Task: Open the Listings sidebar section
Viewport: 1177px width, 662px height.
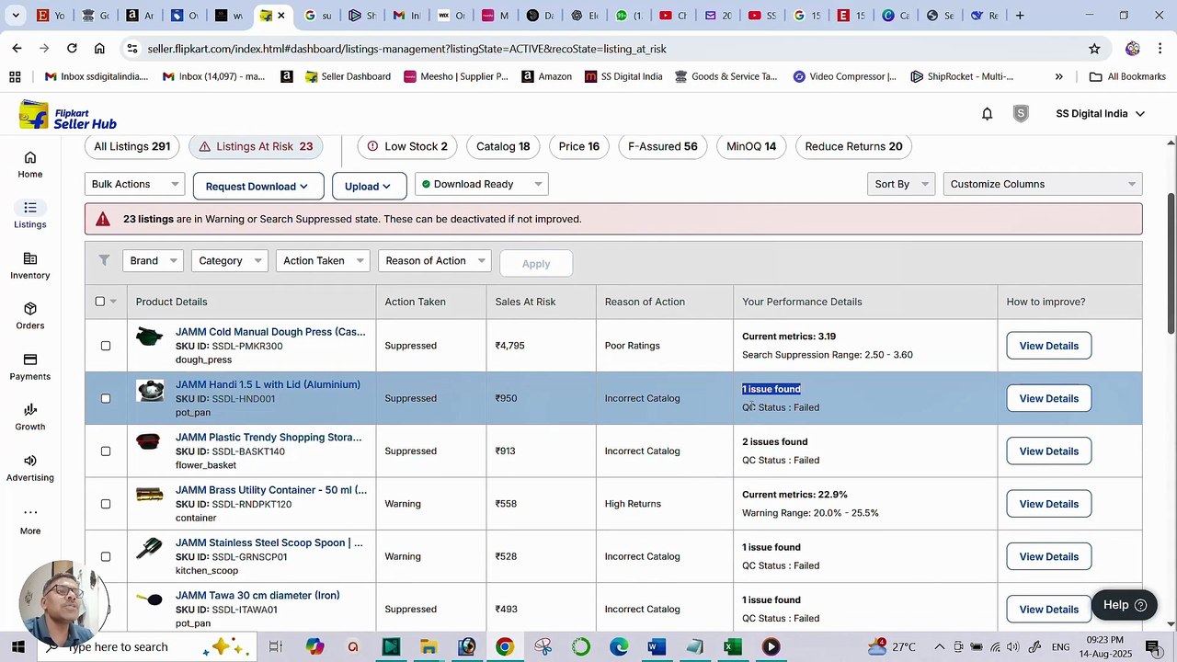Action: pyautogui.click(x=29, y=215)
